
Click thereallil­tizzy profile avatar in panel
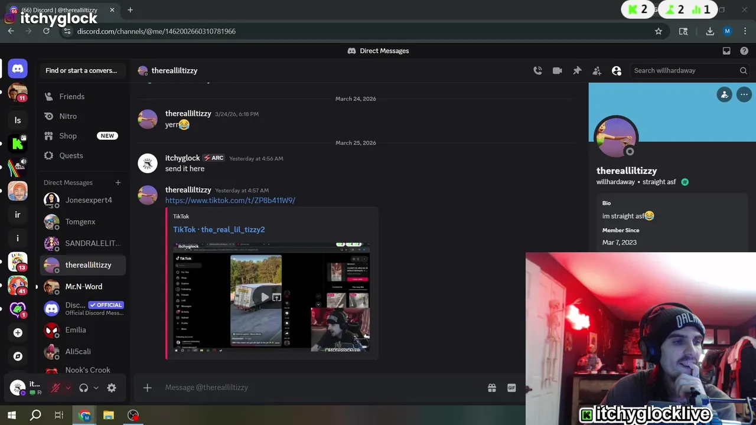(616, 138)
